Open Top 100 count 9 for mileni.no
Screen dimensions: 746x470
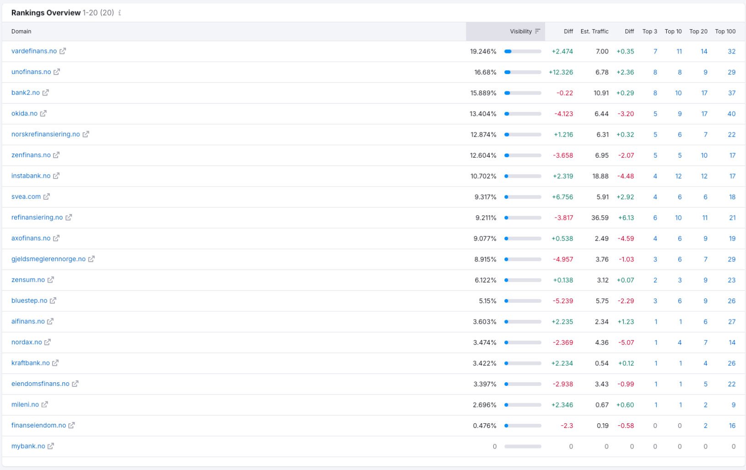pos(734,405)
